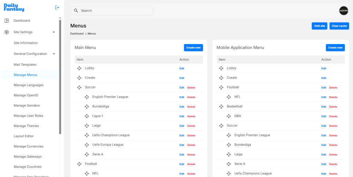
Task: Open Manage Languages in the sidebar
Action: pyautogui.click(x=28, y=85)
